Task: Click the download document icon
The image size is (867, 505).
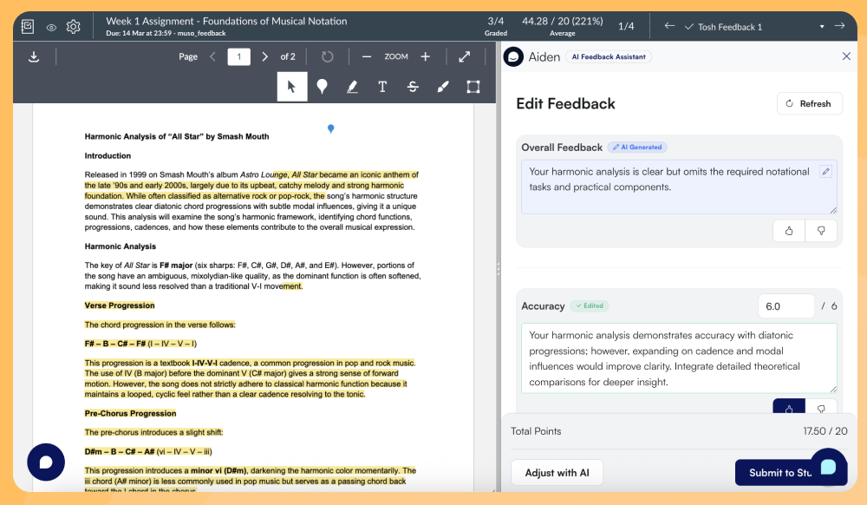Action: tap(34, 56)
